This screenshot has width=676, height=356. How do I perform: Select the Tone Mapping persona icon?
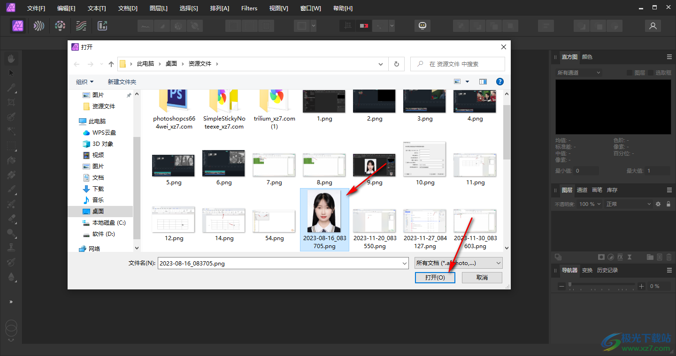tap(81, 26)
